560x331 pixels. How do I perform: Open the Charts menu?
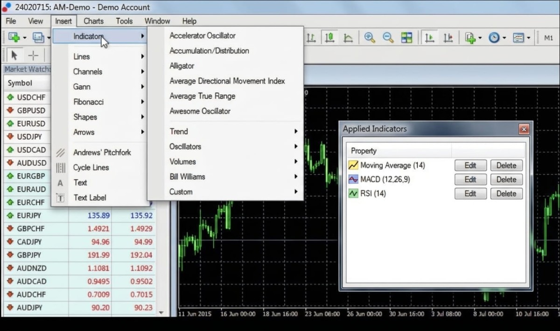coord(94,21)
